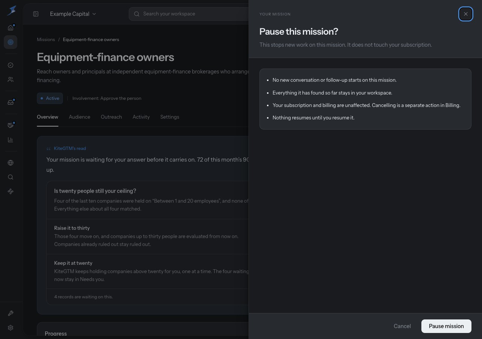This screenshot has width=482, height=339.
Task: Toggle the sidebar panel icon
Action: click(x=36, y=14)
